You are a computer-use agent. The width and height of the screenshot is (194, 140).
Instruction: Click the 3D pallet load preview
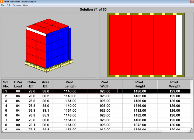tap(48, 45)
